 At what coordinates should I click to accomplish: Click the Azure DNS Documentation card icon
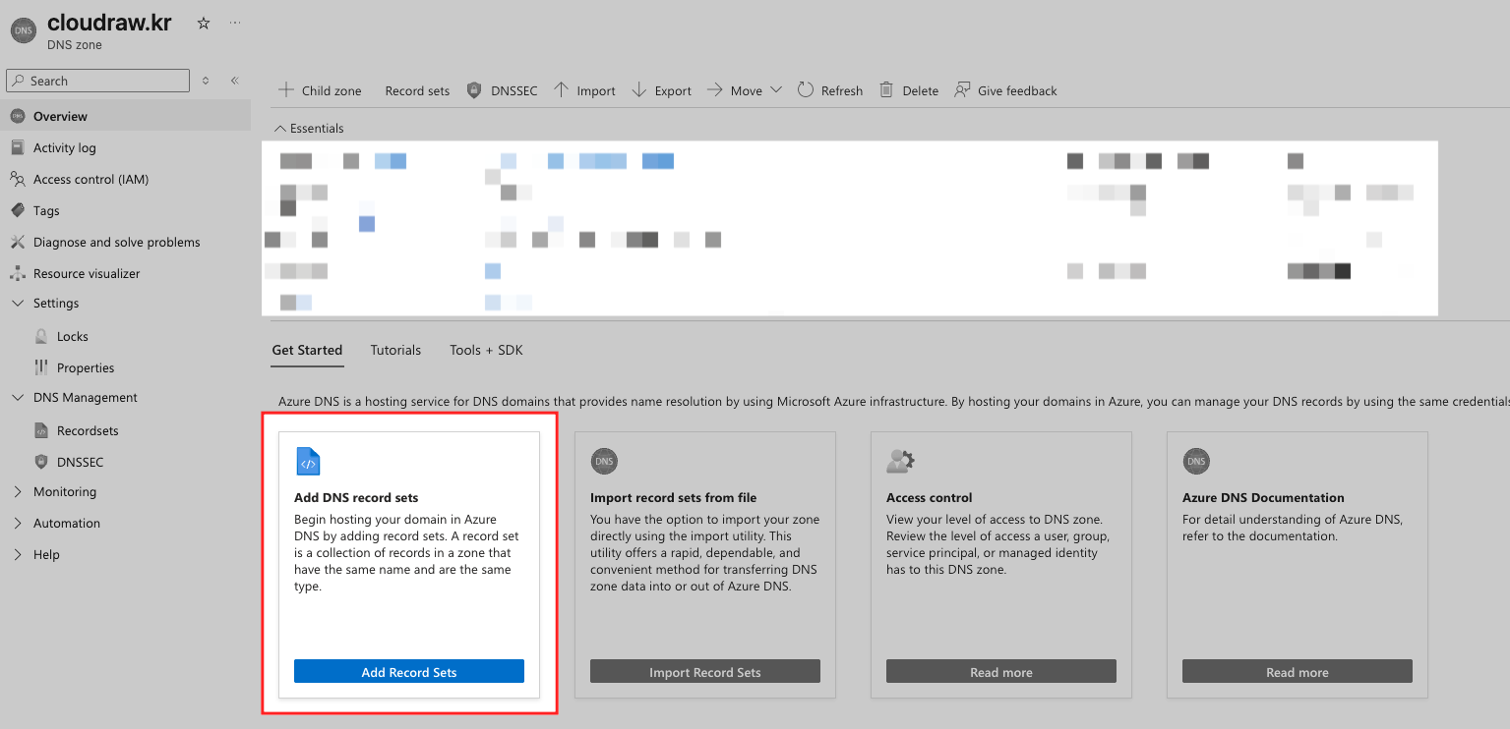tap(1196, 461)
